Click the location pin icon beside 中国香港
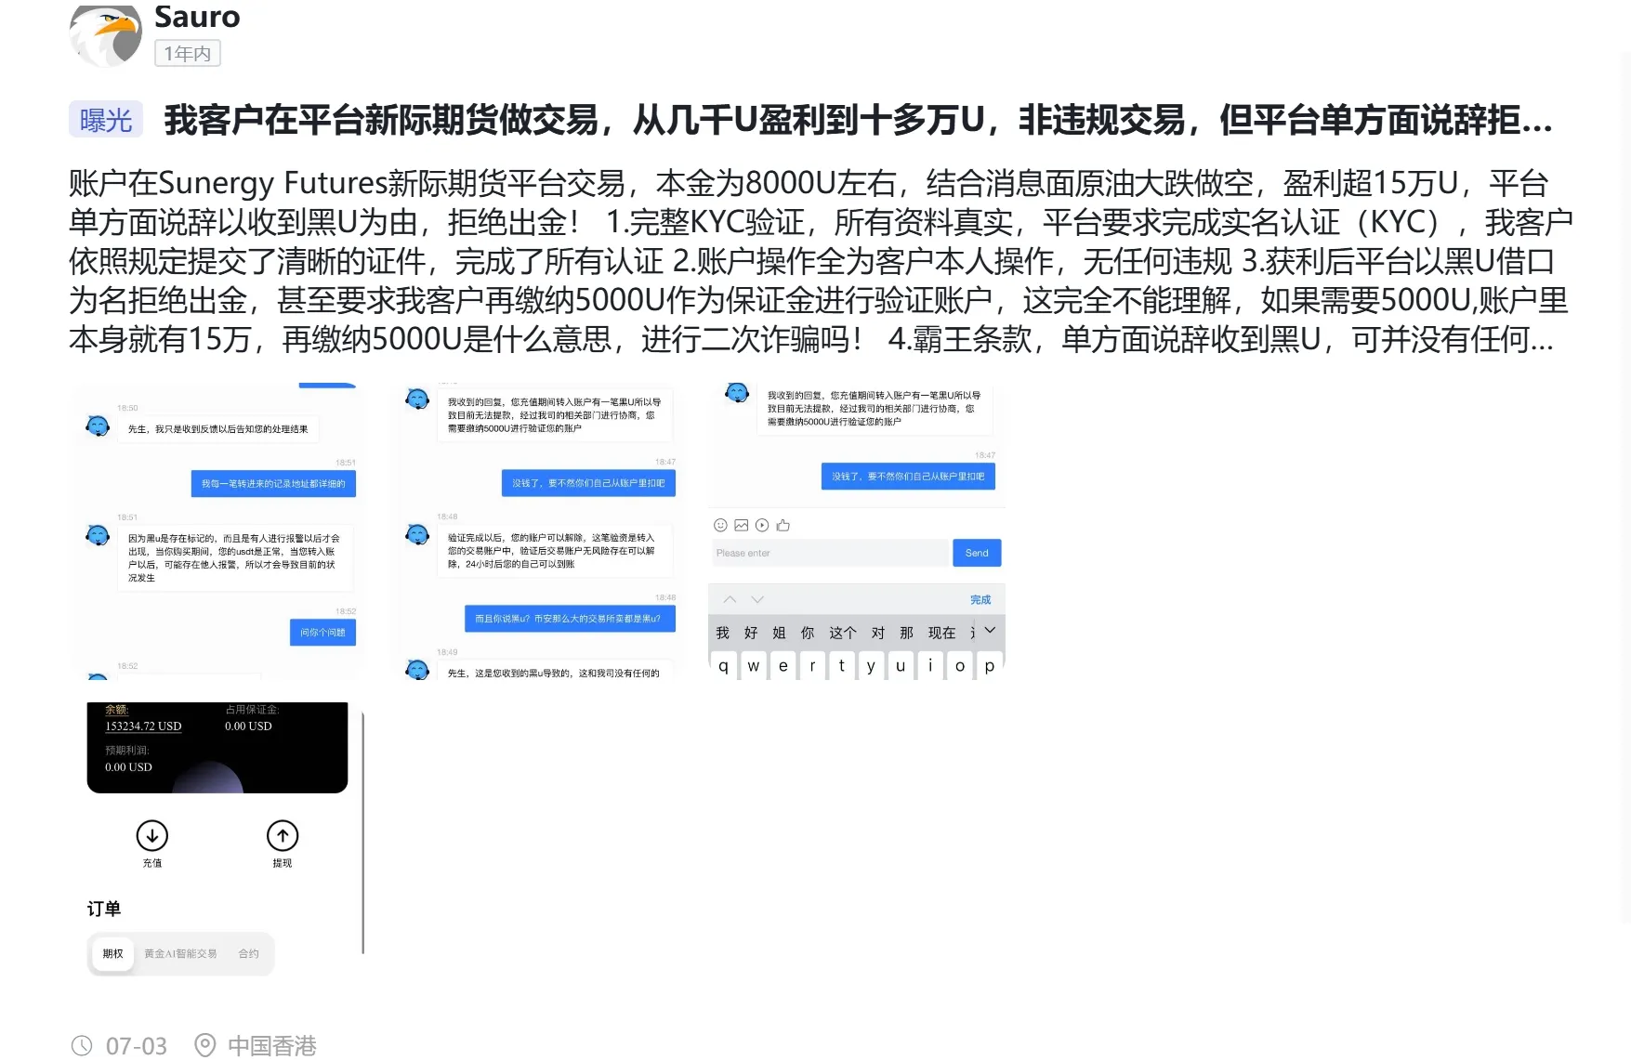This screenshot has height=1060, width=1631. point(205,1045)
